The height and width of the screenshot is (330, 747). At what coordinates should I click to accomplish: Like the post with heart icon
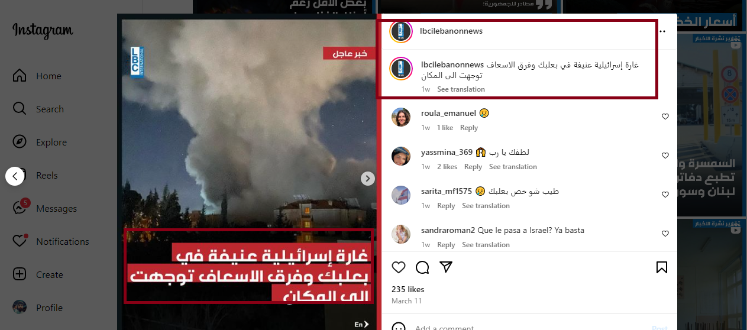pos(399,267)
